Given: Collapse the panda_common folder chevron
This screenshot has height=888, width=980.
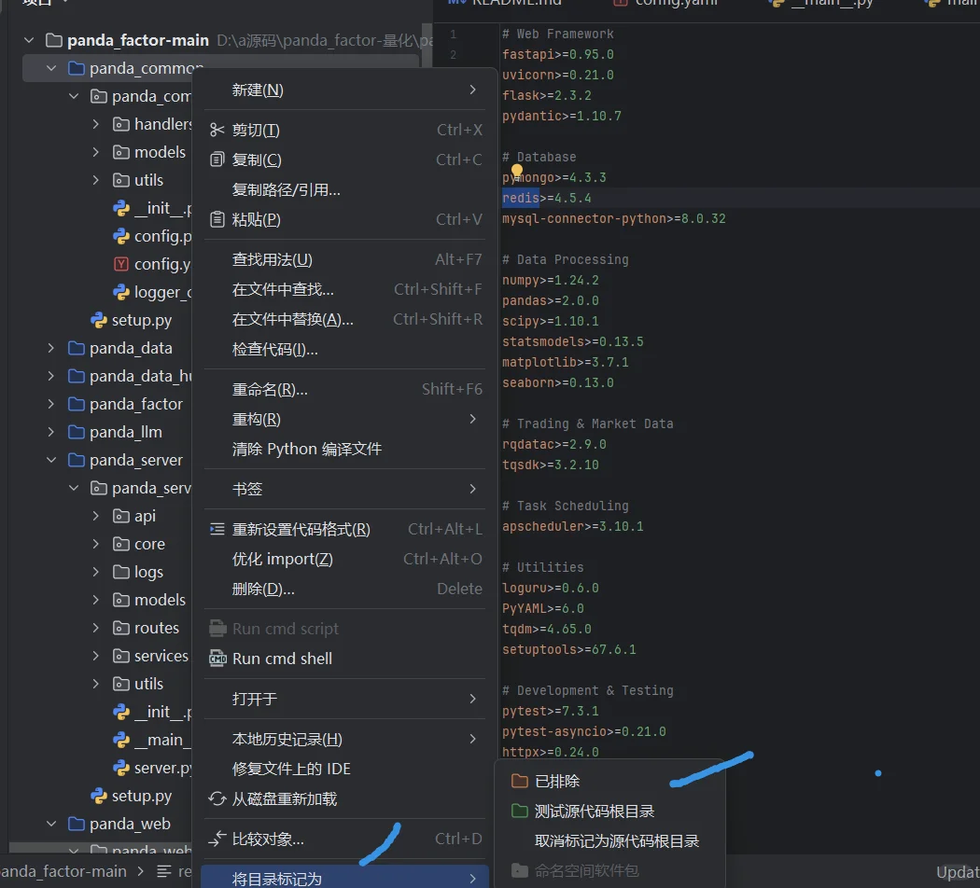Looking at the screenshot, I should pos(51,68).
